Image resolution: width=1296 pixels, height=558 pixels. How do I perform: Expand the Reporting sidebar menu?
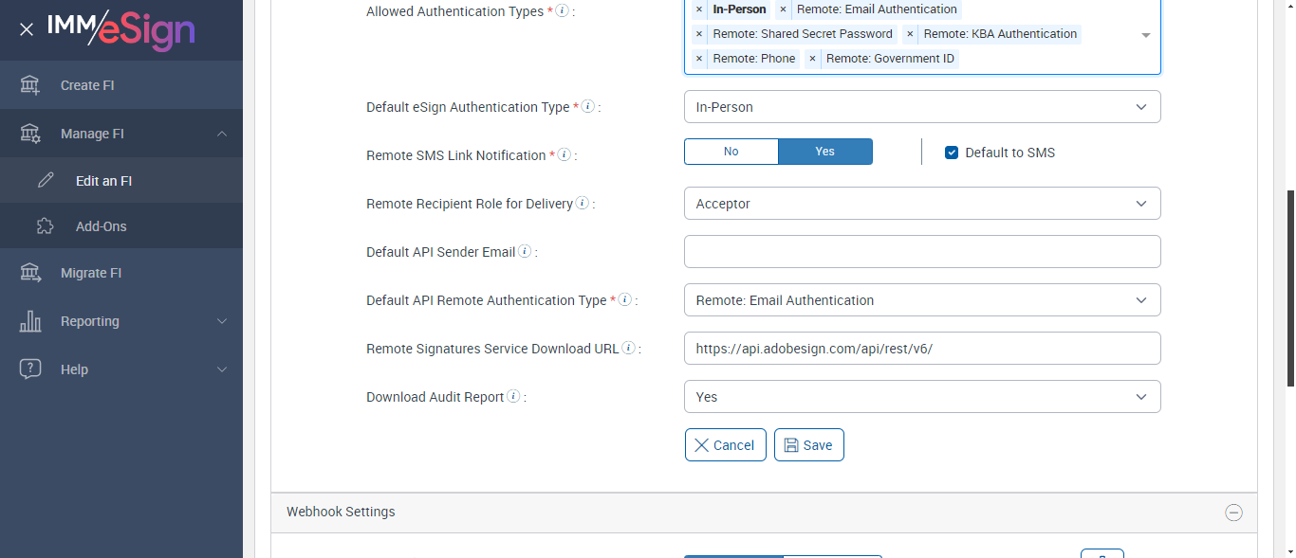[121, 321]
